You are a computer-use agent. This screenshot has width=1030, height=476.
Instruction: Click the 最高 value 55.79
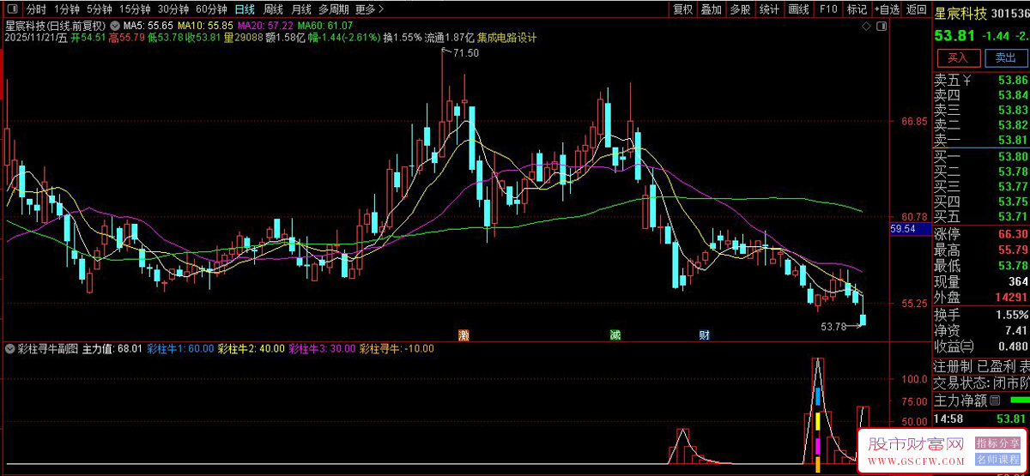point(1013,250)
